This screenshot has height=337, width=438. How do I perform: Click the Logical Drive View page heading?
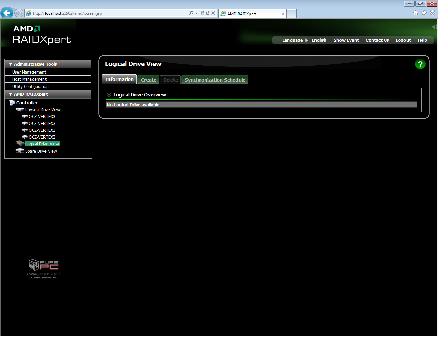133,64
